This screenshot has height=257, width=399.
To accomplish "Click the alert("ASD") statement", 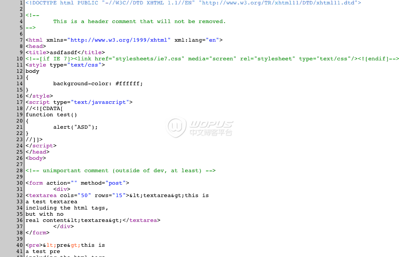I will 75,127.
